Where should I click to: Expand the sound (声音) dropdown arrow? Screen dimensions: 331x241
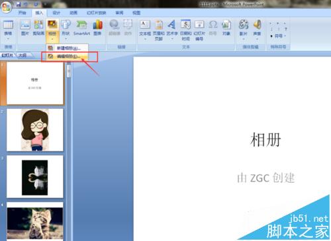(257, 39)
